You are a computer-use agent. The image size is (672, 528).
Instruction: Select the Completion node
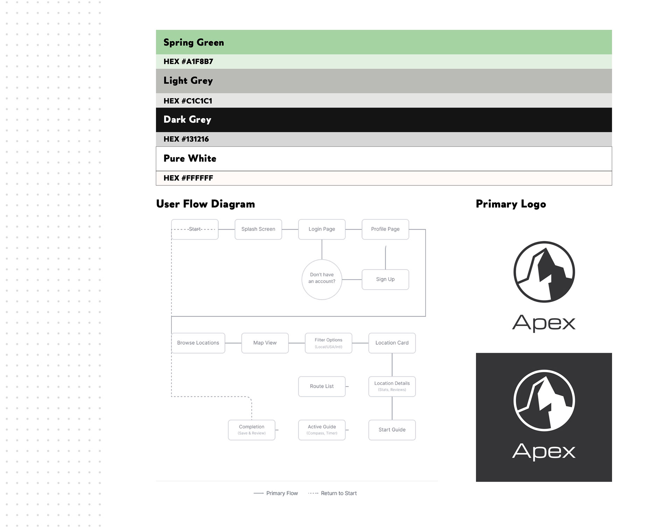click(x=251, y=430)
